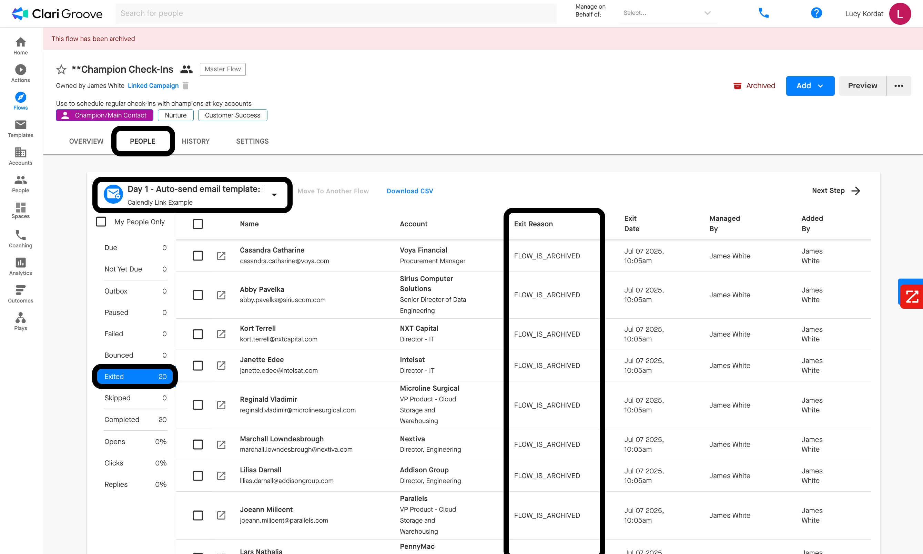Viewport: 923px width, 554px height.
Task: Select the checkbox for Kort Terrell
Action: tap(198, 334)
